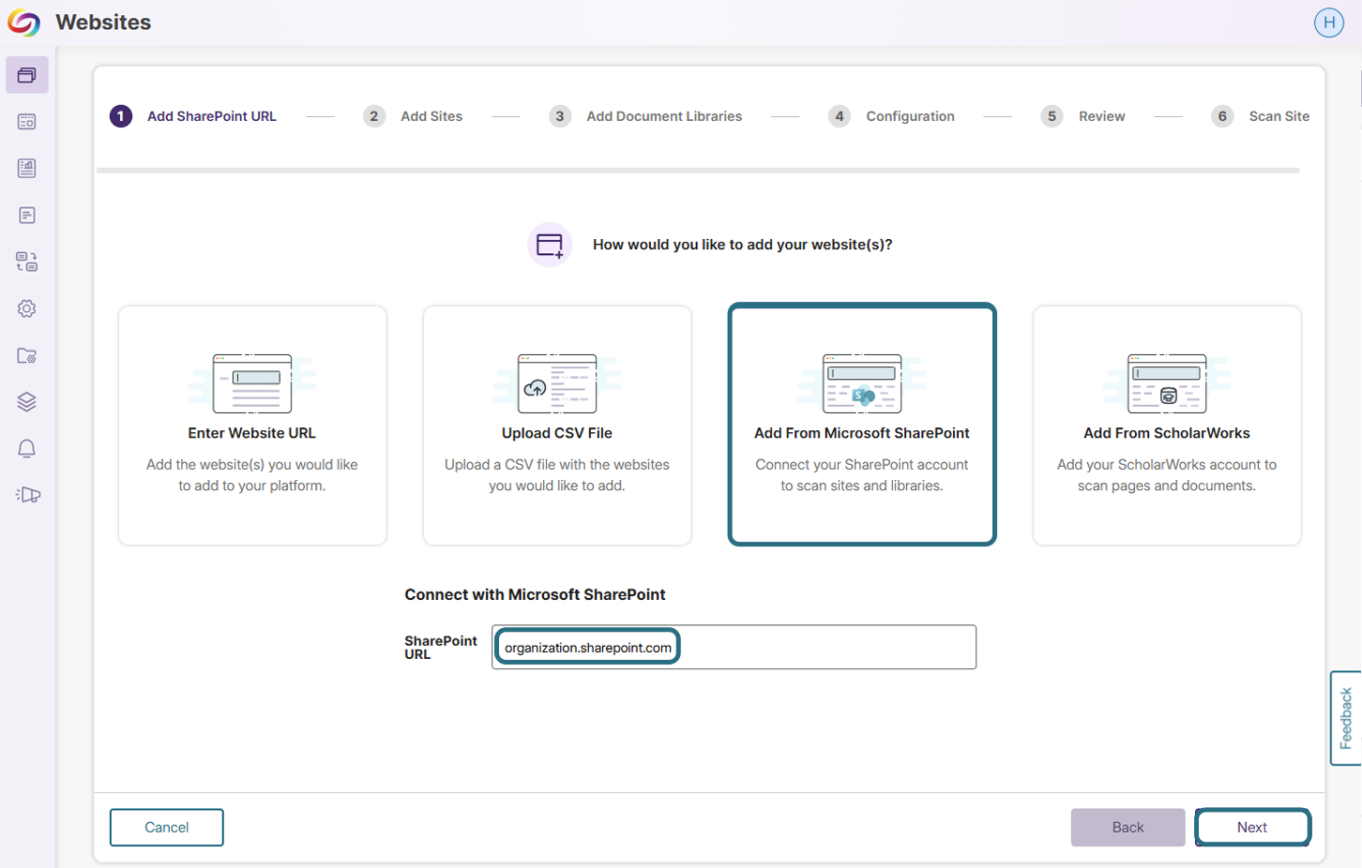Go to step 1 Add SharePoint URL
The image size is (1362, 868).
click(193, 116)
